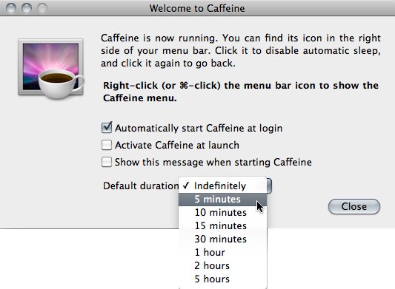Enable Activate Caffeine at launch checkbox
Viewport: 395px width, 289px height.
click(x=107, y=145)
